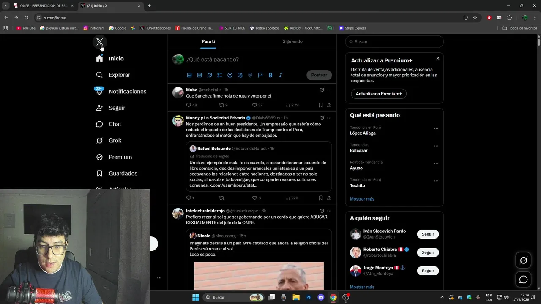Bookmark Mandy y La Sociedad Privada post
The height and width of the screenshot is (304, 541).
point(321,198)
